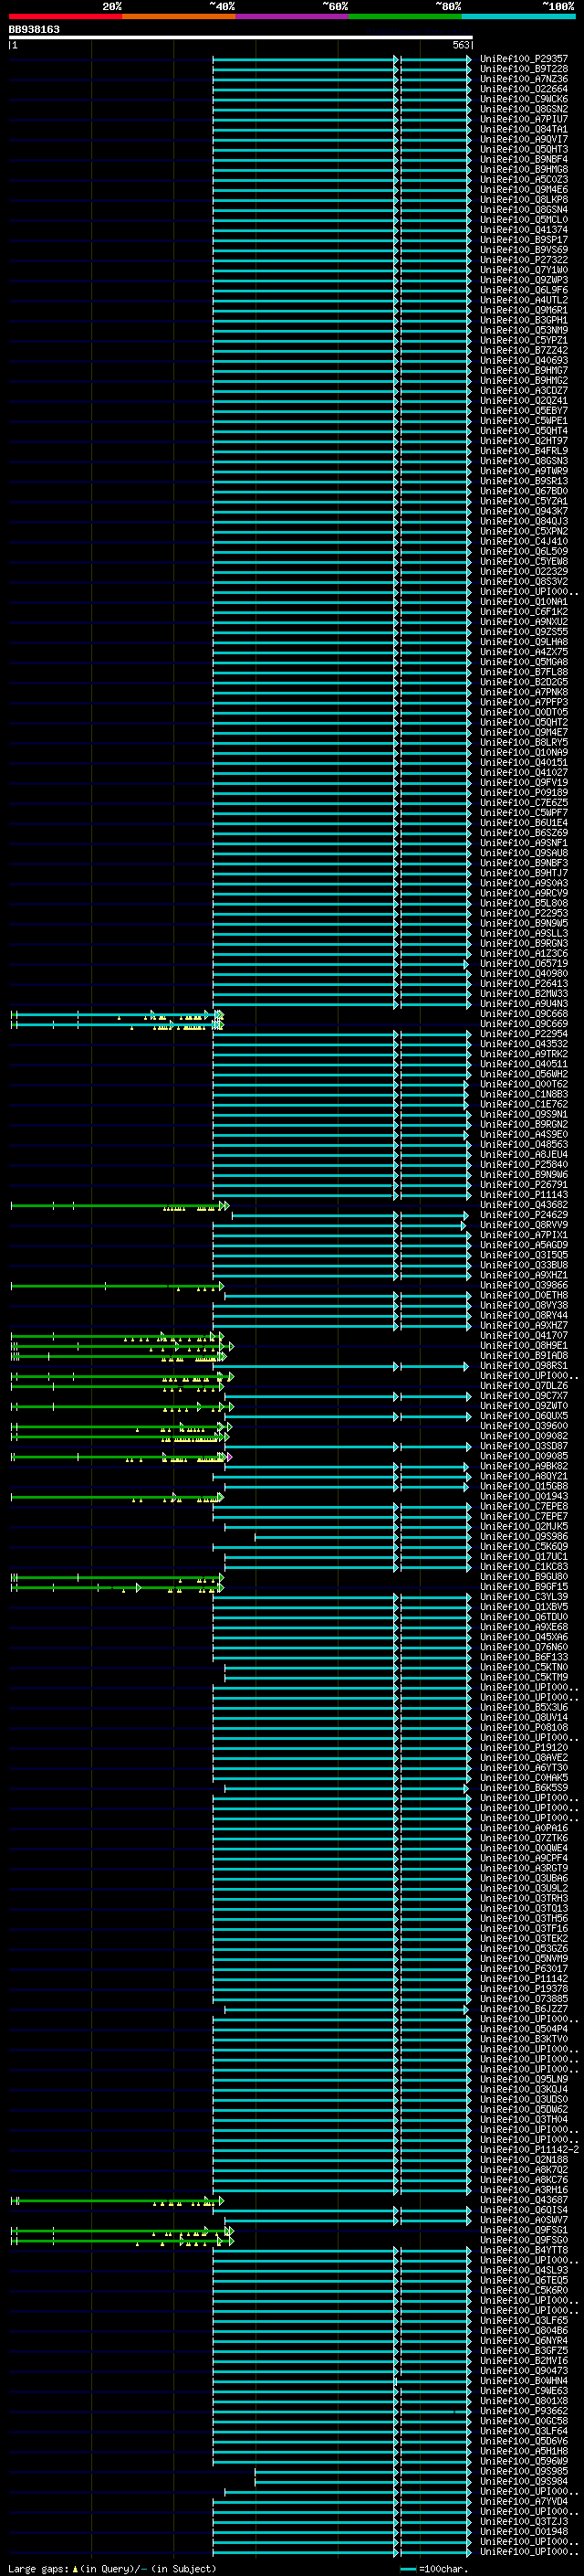Select hit label UniRef100_Q41374
This screenshot has height=2576, width=584.
click(x=524, y=230)
